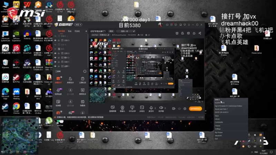Open Settings from Steam tray menu
Viewport: 276px width, 155px height.
point(218,129)
